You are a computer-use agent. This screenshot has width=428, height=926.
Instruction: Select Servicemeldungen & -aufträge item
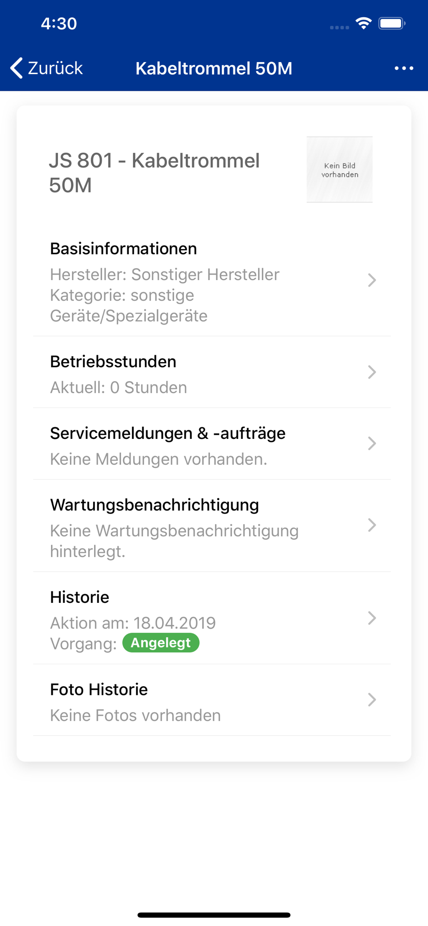click(168, 433)
